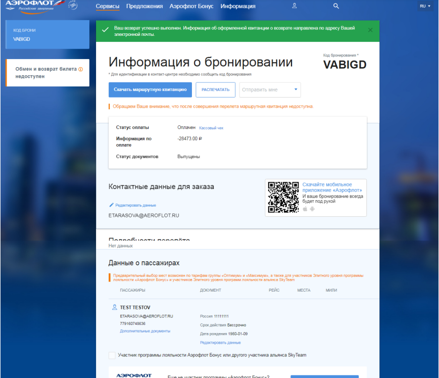Click the QR code image
The image size is (439, 378).
[282, 197]
